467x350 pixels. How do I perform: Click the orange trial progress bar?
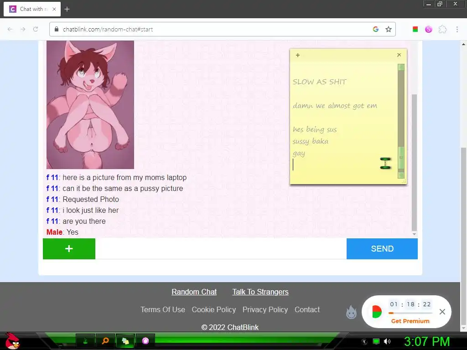[410, 313]
